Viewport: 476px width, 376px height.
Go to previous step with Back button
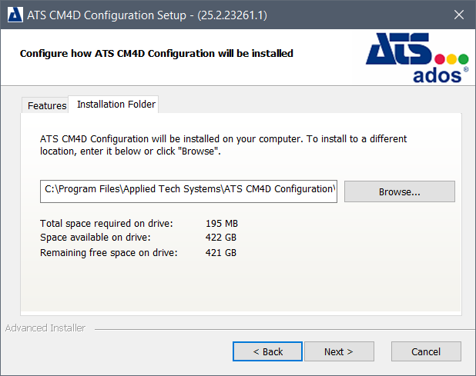coord(267,351)
